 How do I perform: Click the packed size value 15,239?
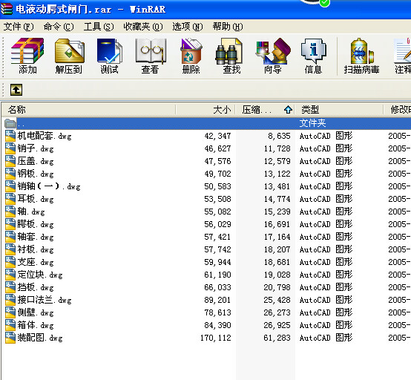pos(277,212)
